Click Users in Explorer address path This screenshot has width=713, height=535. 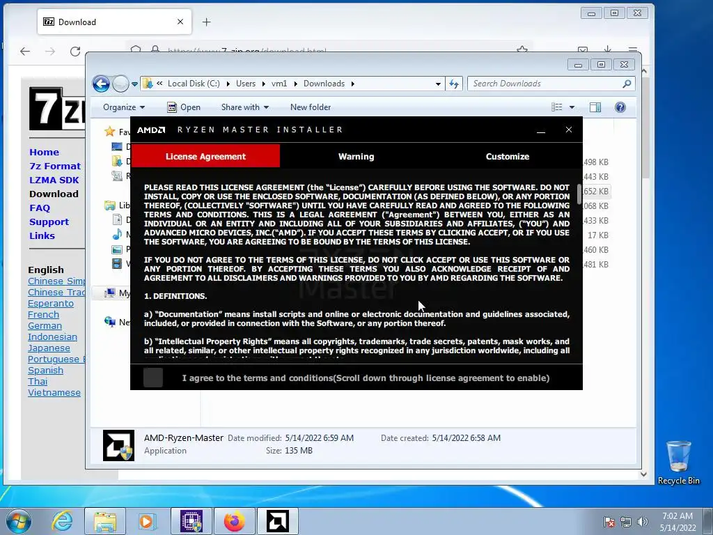tap(246, 84)
